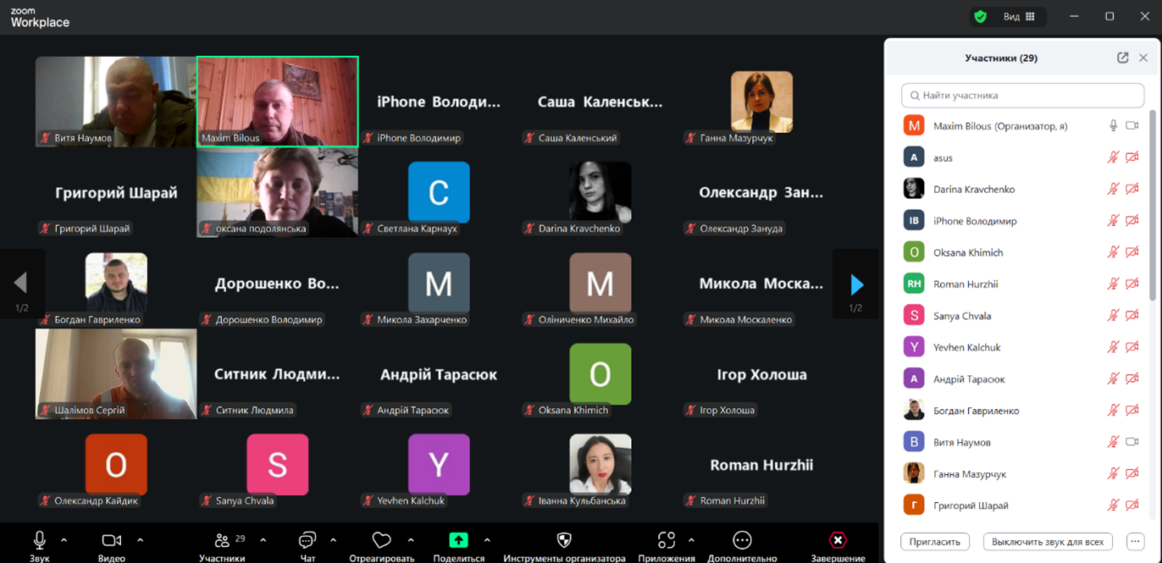This screenshot has height=563, width=1162.
Task: Go to next gallery page arrow
Action: 856,284
